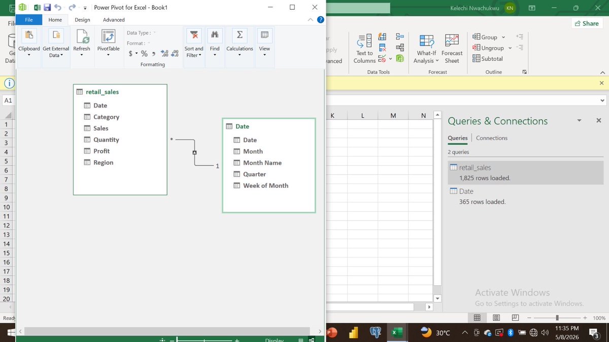Click Forecast Sheet button
Viewport: 609px width, 342px height.
coord(452,49)
